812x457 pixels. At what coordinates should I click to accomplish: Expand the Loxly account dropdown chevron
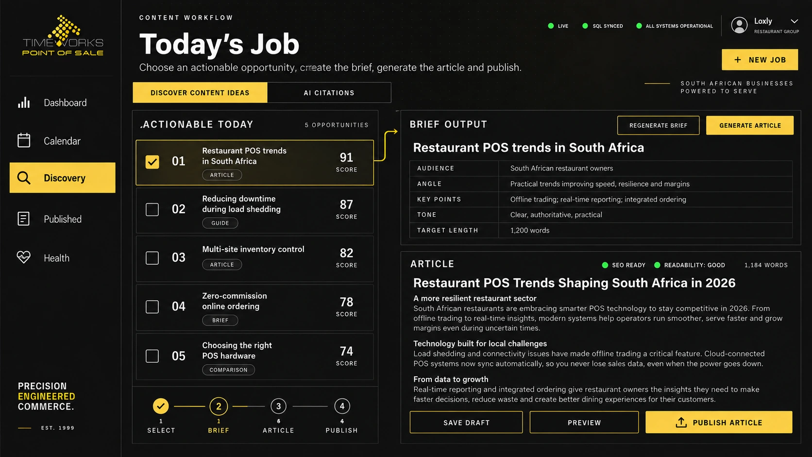[x=794, y=21]
